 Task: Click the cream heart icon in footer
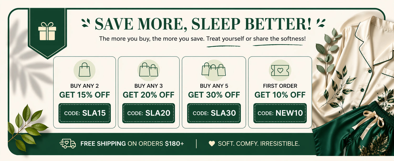coord(211,143)
